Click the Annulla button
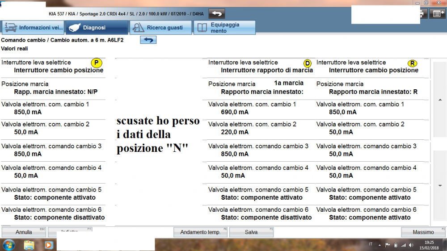 pyautogui.click(x=24, y=232)
